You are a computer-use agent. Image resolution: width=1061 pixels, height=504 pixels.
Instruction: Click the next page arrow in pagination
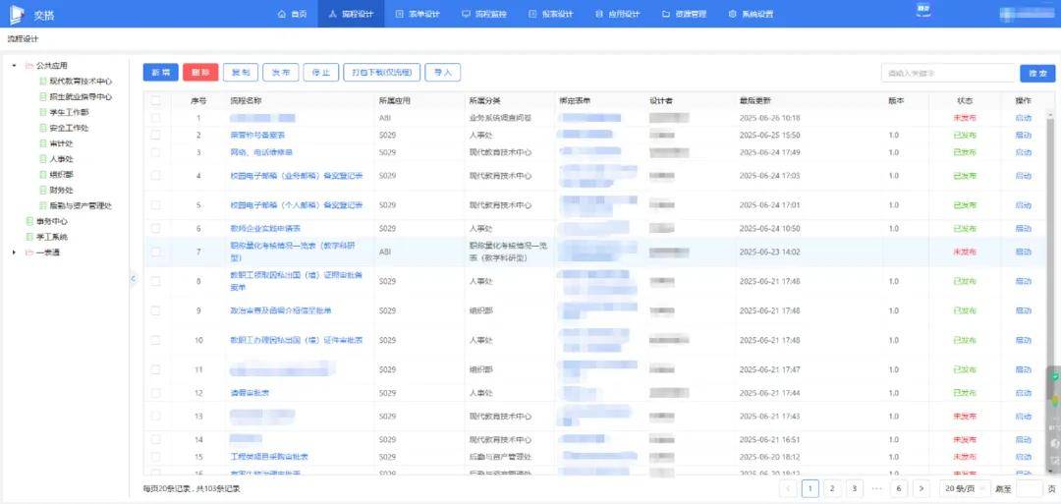point(921,488)
